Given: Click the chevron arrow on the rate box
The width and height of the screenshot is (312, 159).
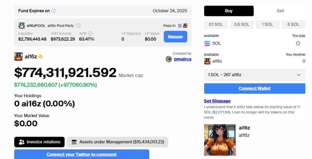Looking at the screenshot, I should coord(299,75).
